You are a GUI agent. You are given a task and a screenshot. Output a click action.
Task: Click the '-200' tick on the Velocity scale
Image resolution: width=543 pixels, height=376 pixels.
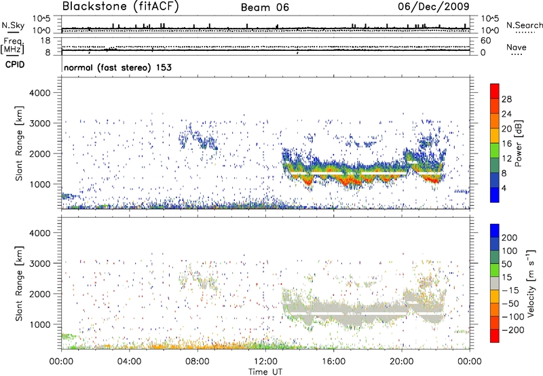pyautogui.click(x=512, y=330)
